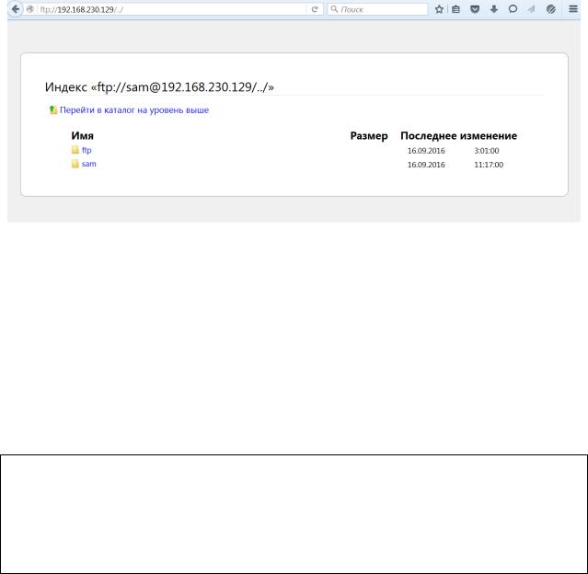Open Перейти в каталог на уровень выше
The height and width of the screenshot is (574, 588).
[134, 110]
